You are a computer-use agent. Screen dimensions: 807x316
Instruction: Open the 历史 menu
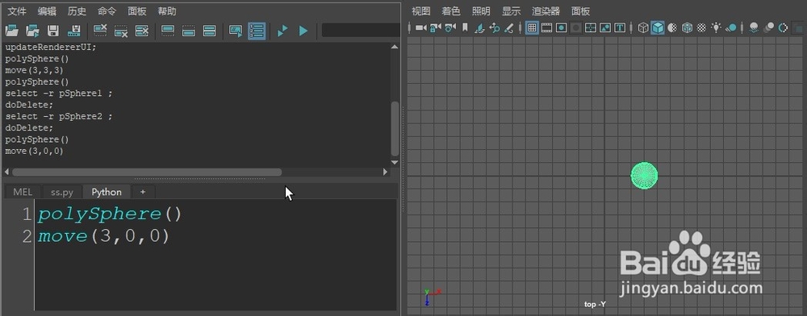point(77,11)
